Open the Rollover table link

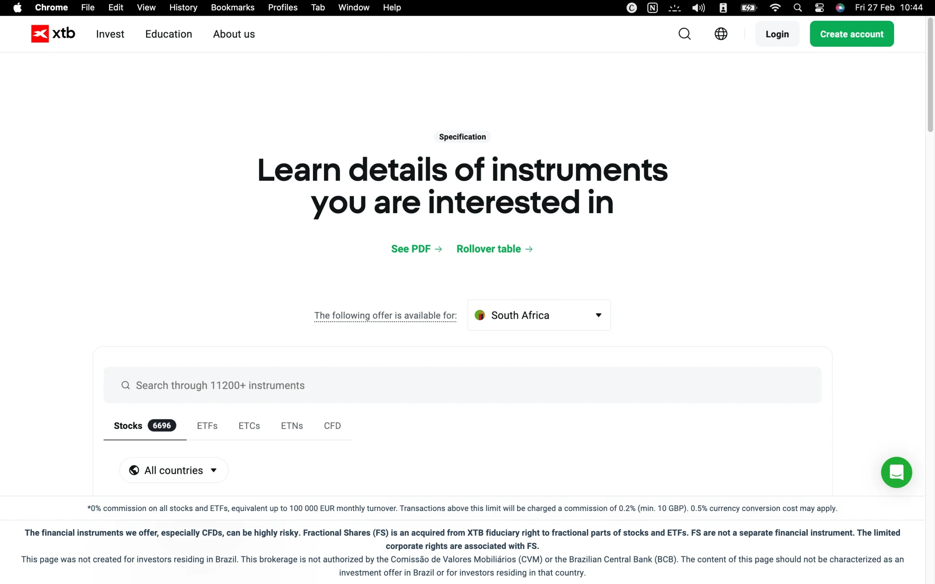click(x=488, y=249)
